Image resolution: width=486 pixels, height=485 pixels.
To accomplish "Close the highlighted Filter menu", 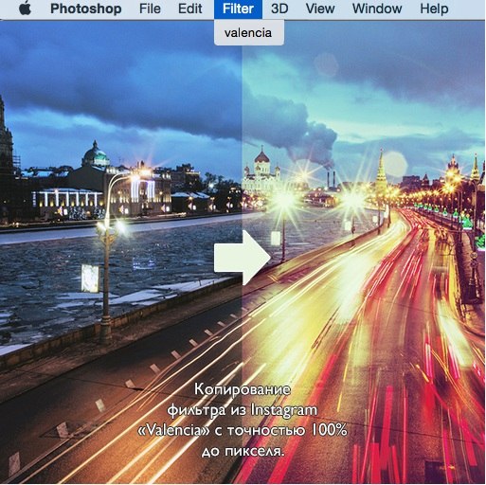I will click(238, 9).
